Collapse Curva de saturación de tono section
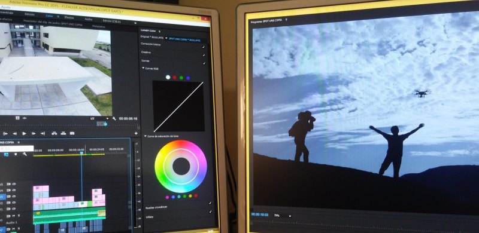 coord(145,136)
